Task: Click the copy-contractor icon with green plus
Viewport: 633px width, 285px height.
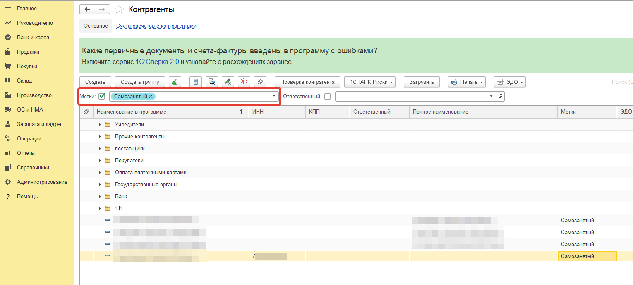Action: 175,82
